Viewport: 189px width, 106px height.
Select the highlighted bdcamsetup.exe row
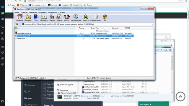(74, 36)
